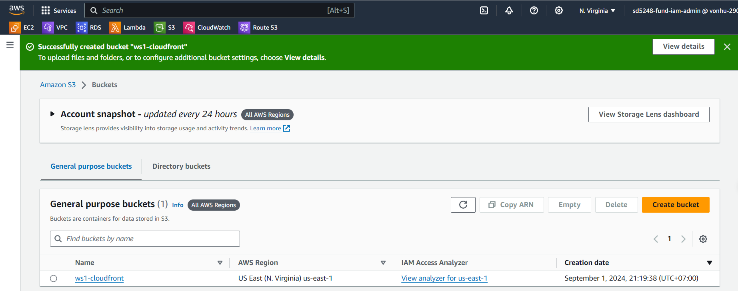Screen dimensions: 738x291
Task: Open bucket table preferences gear icon
Action: [x=703, y=239]
